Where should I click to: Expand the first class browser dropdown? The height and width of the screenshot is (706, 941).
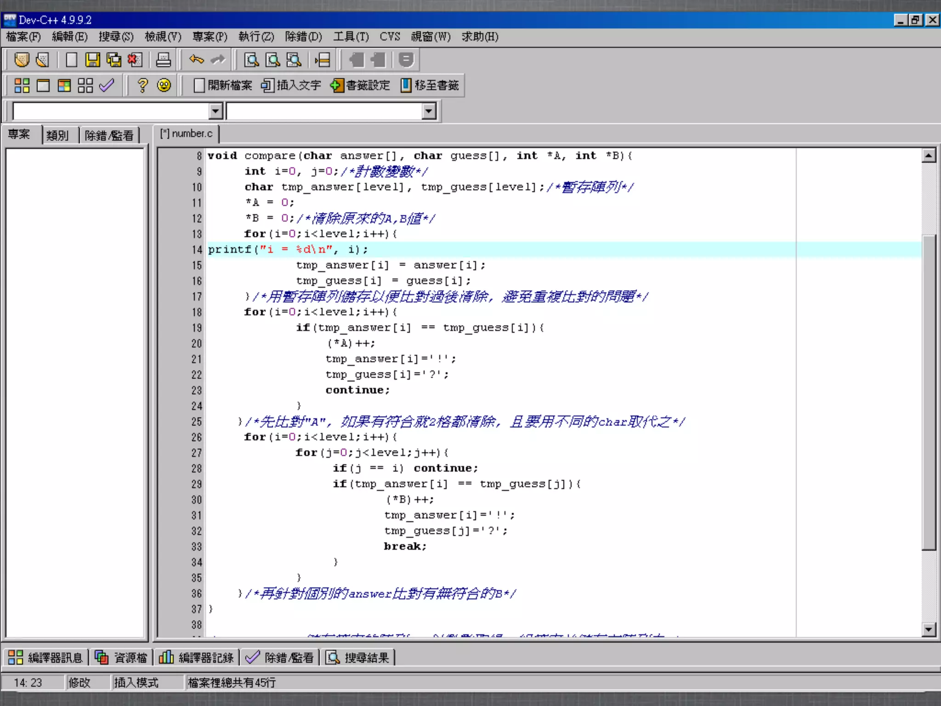(215, 111)
